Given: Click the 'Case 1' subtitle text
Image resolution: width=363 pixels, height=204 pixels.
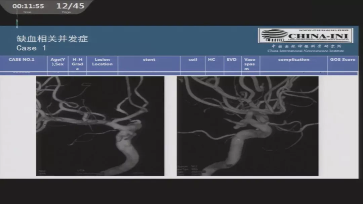Looking at the screenshot, I should click(31, 48).
